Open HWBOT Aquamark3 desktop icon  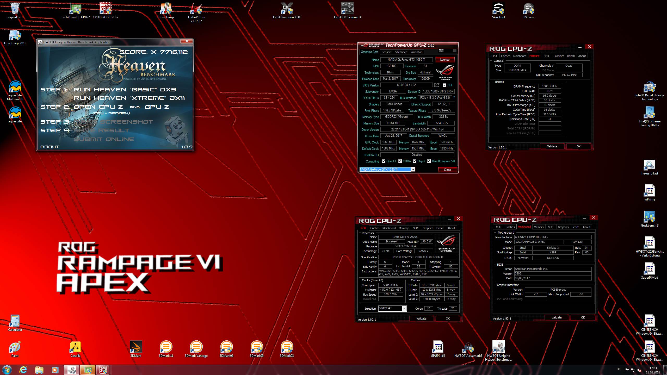point(468,349)
